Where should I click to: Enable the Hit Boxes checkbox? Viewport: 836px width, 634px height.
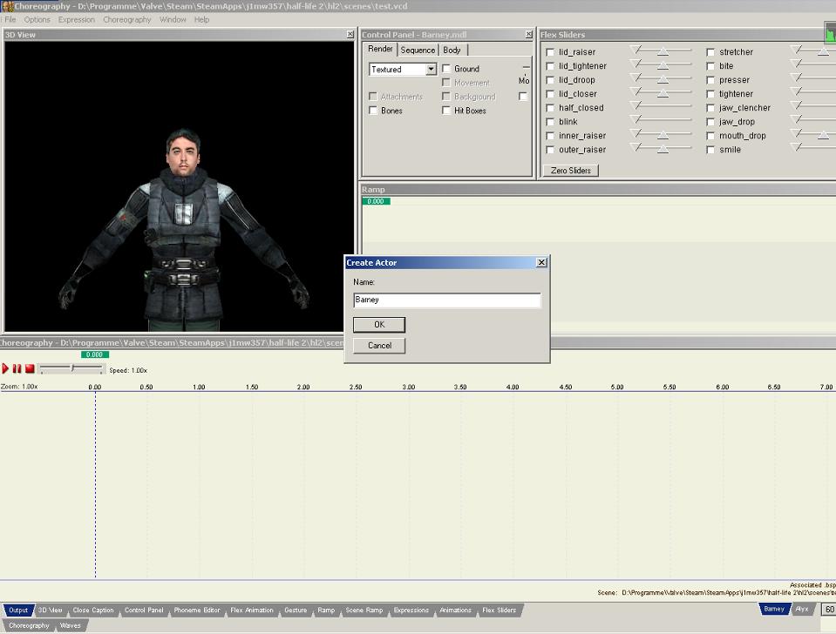[x=446, y=111]
